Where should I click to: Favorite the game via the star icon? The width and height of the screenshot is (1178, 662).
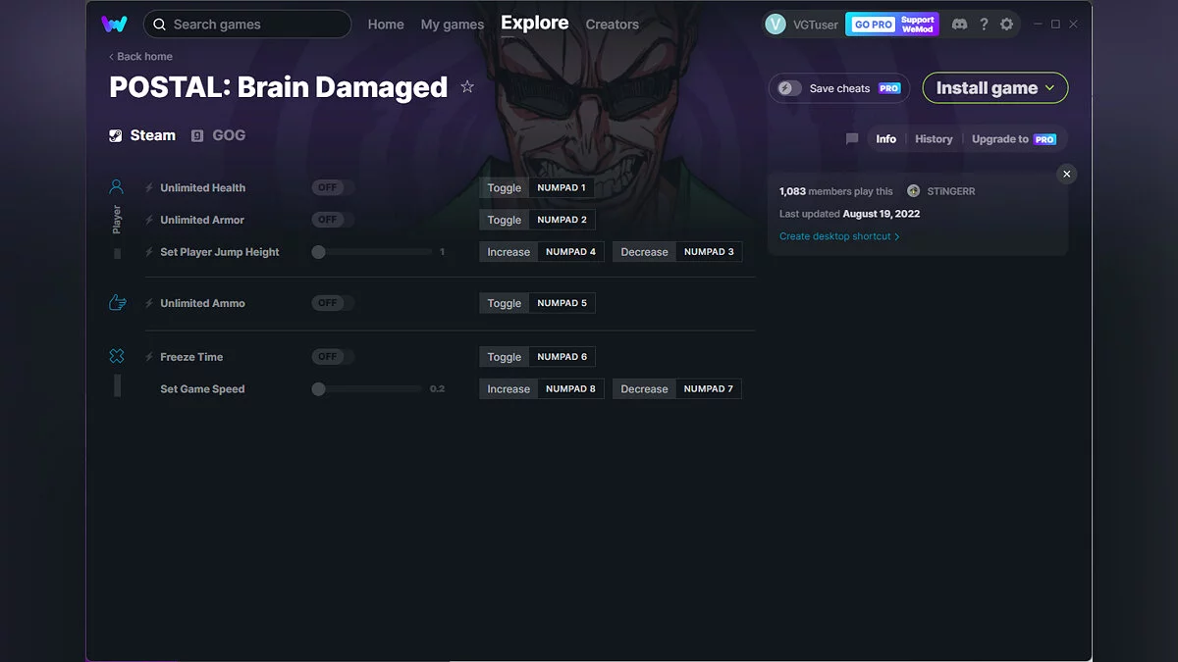pyautogui.click(x=467, y=86)
